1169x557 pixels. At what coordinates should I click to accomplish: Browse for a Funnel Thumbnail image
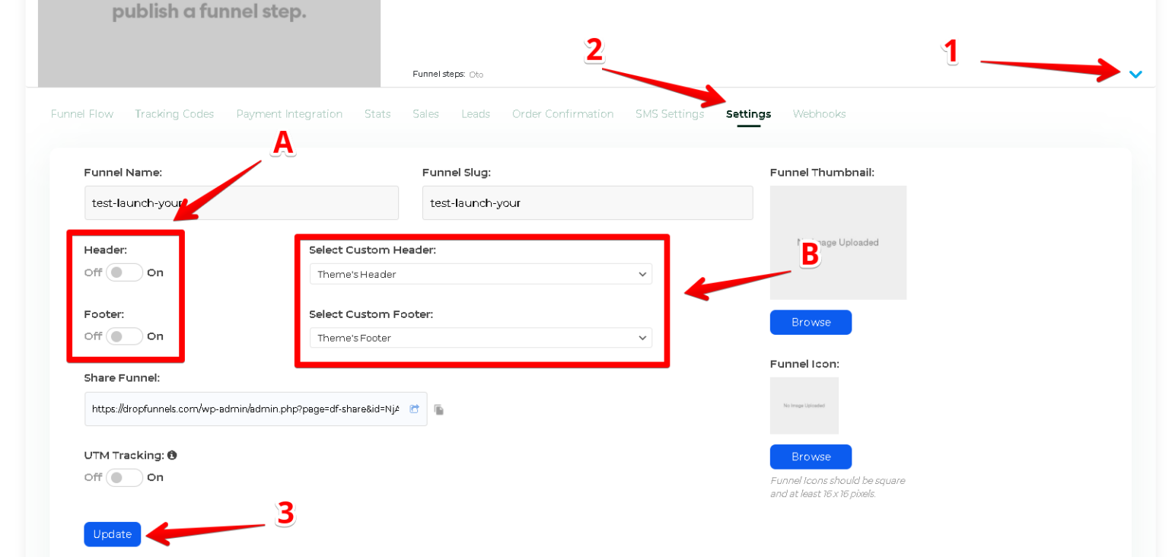[810, 322]
